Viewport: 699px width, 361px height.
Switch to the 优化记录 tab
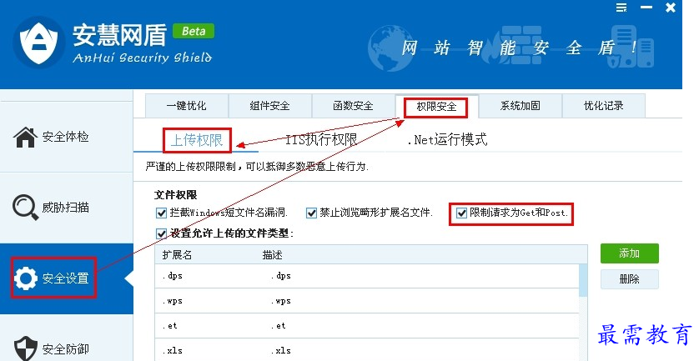point(604,106)
